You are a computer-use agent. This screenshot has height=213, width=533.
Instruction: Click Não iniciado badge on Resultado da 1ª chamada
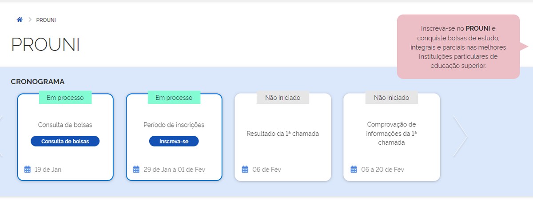(283, 98)
